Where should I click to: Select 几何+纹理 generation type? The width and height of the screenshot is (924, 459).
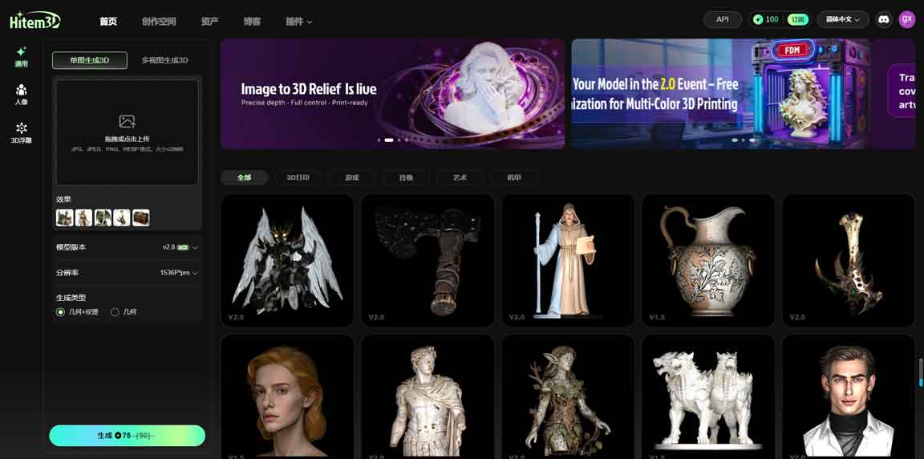pyautogui.click(x=61, y=312)
